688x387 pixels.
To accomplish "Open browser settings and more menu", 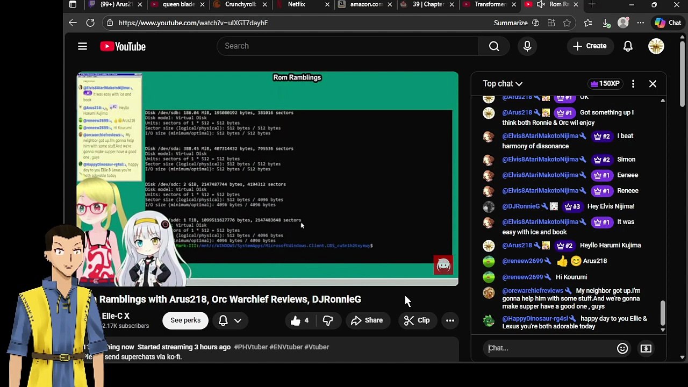I will [x=641, y=23].
